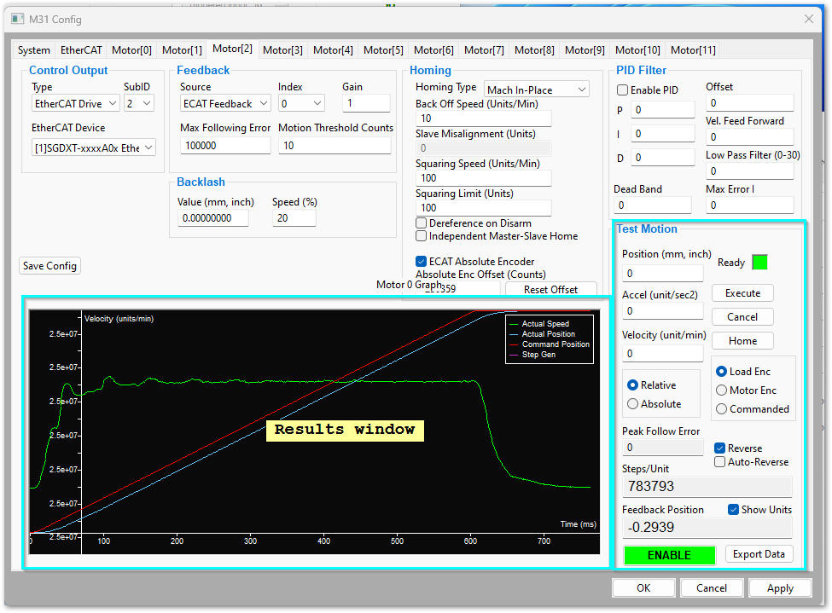Switch to the Motor[11] tab

(693, 50)
